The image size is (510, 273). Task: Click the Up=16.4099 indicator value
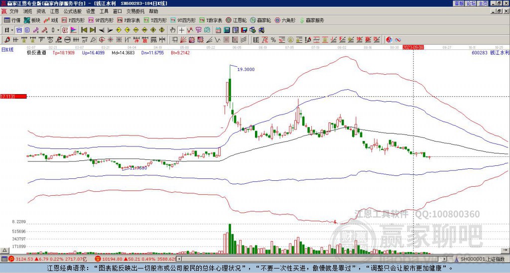pyautogui.click(x=93, y=53)
